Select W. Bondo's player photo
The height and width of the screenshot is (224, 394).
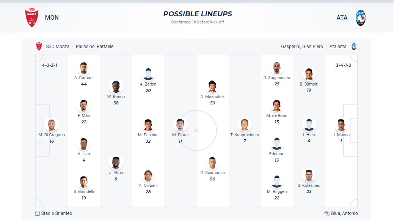[x=116, y=87]
